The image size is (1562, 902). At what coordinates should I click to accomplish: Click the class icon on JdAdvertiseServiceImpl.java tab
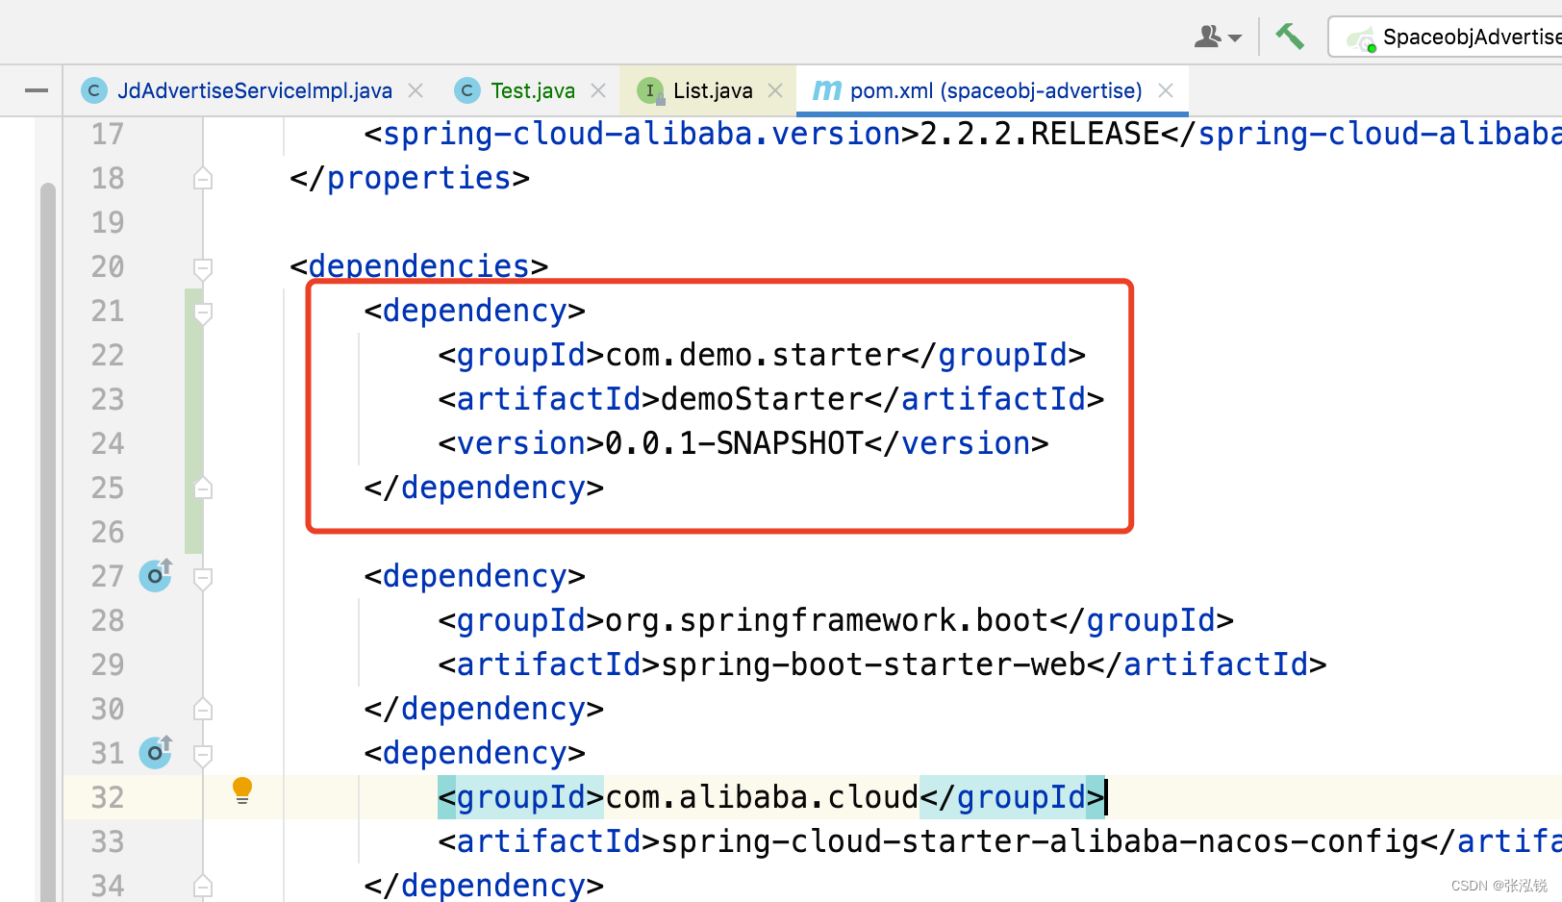93,90
